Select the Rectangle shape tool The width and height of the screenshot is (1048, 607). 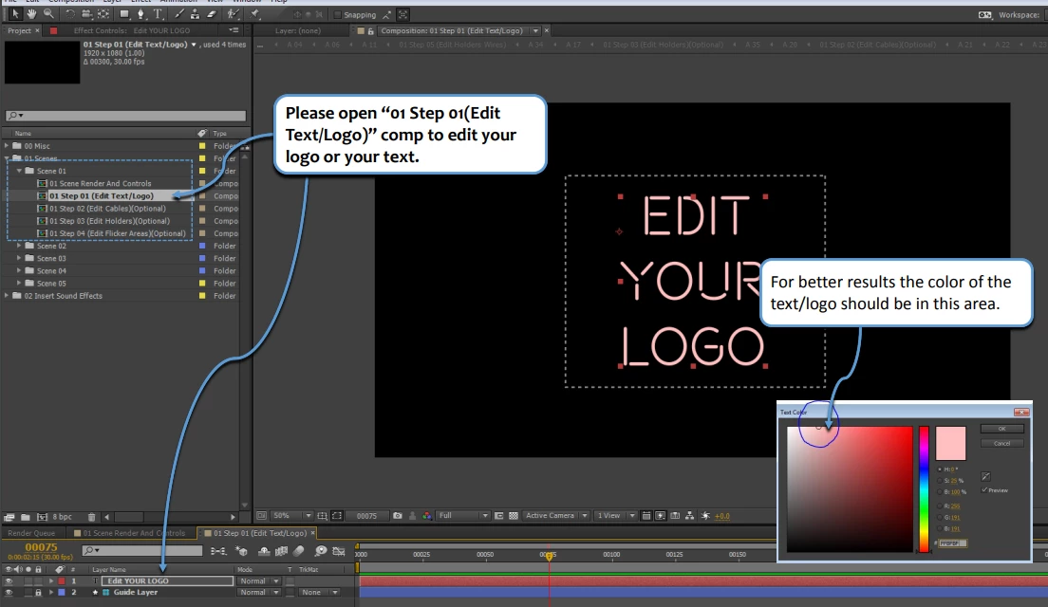[x=124, y=14]
